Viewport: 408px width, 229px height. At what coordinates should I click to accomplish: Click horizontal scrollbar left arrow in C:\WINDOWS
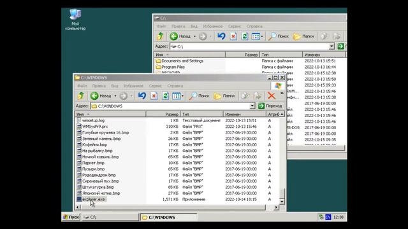coord(78,207)
